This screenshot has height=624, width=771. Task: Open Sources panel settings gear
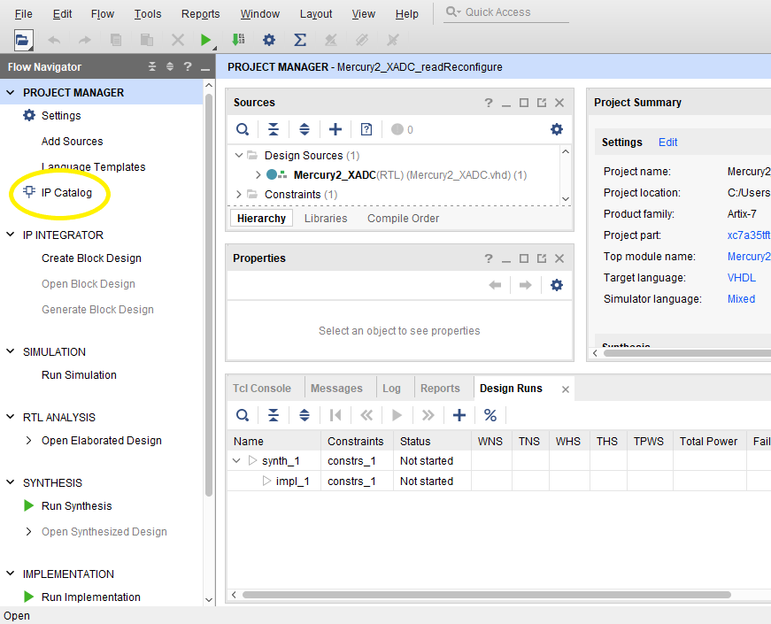pos(557,129)
